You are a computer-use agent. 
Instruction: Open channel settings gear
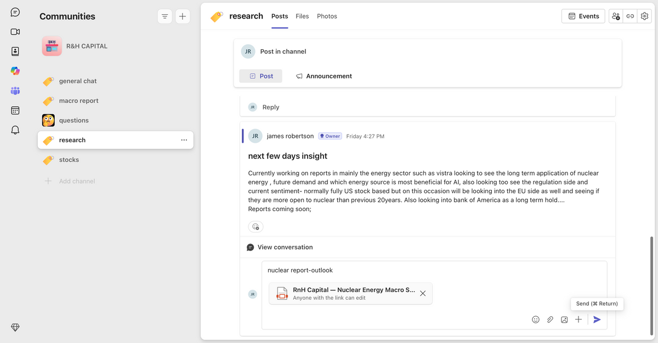pos(644,16)
